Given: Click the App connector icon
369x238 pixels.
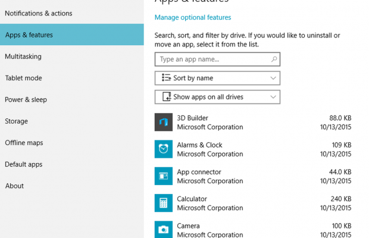Looking at the screenshot, I should click(x=164, y=176).
